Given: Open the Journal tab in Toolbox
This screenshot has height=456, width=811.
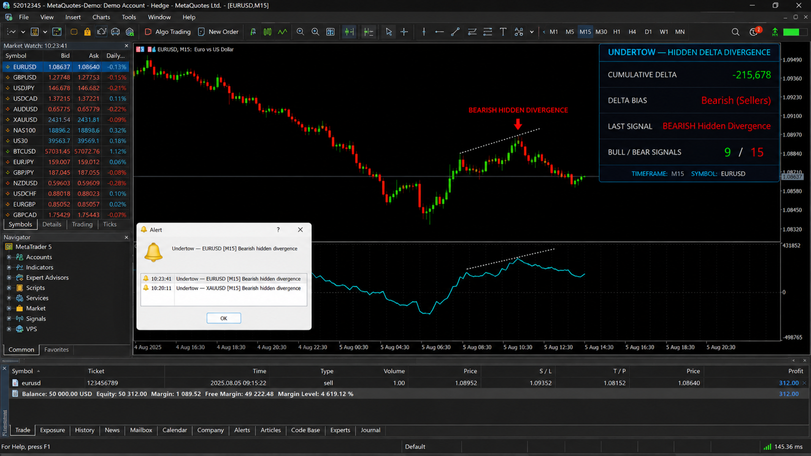Looking at the screenshot, I should point(371,430).
